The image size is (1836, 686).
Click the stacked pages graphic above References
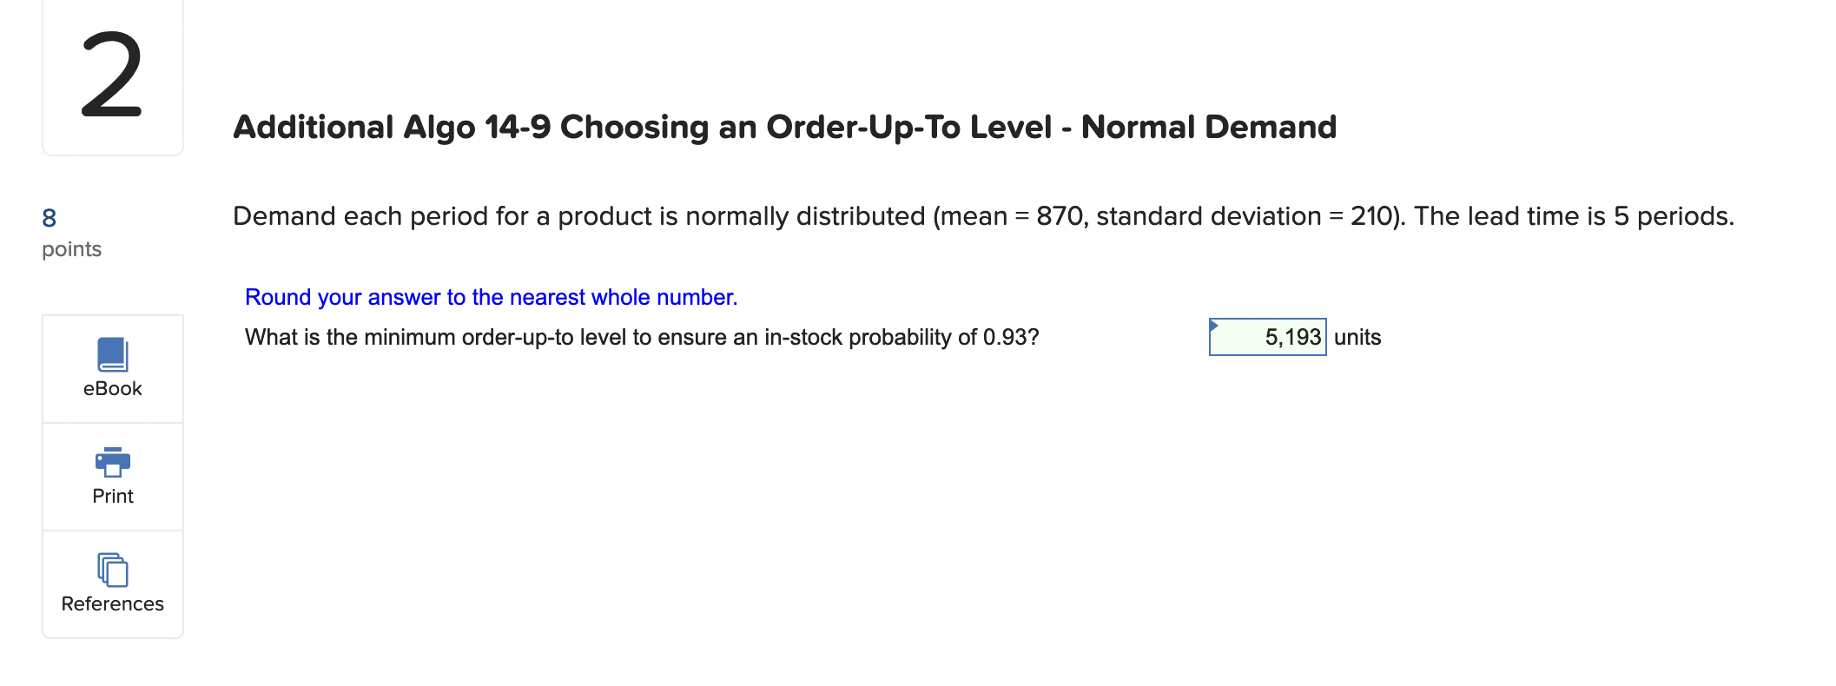click(x=112, y=570)
